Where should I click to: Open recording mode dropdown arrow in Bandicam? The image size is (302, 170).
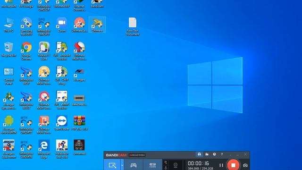point(122,165)
